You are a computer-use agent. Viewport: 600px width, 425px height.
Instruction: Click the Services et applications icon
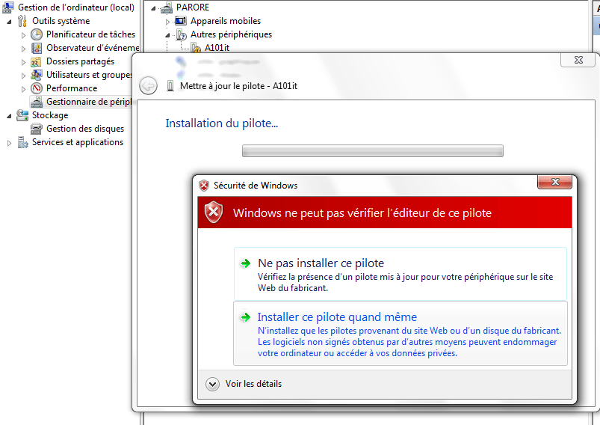pyautogui.click(x=23, y=142)
